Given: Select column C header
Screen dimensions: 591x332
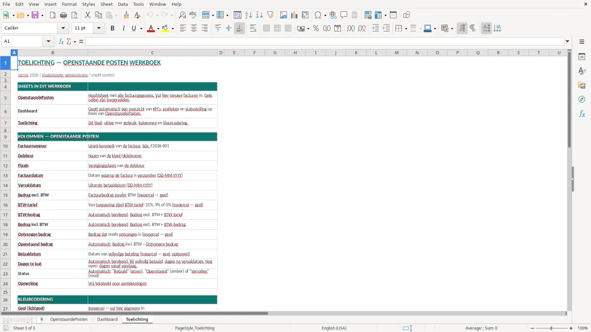Looking at the screenshot, I should coord(152,53).
